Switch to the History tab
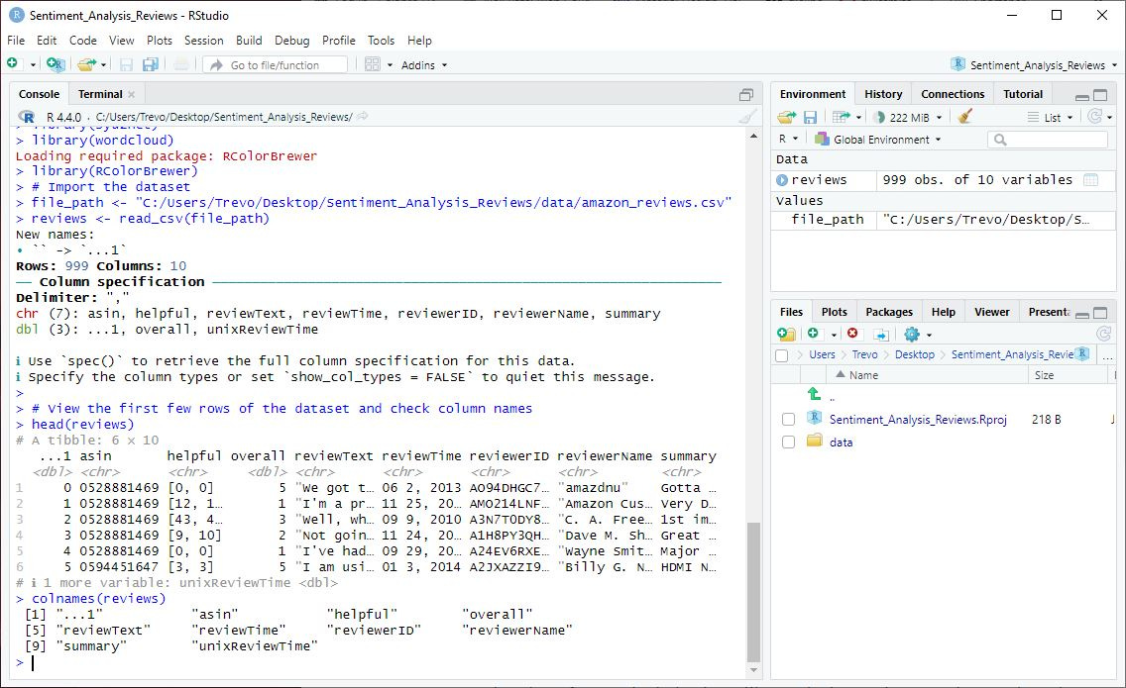Image resolution: width=1126 pixels, height=688 pixels. pos(883,94)
